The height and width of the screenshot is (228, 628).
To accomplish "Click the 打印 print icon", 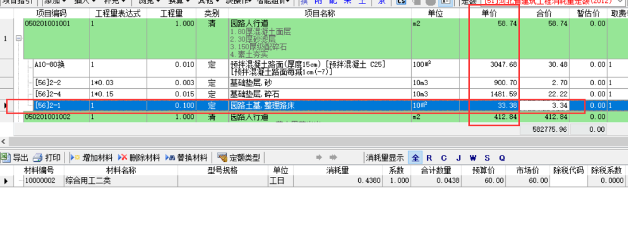I will pyautogui.click(x=38, y=157).
